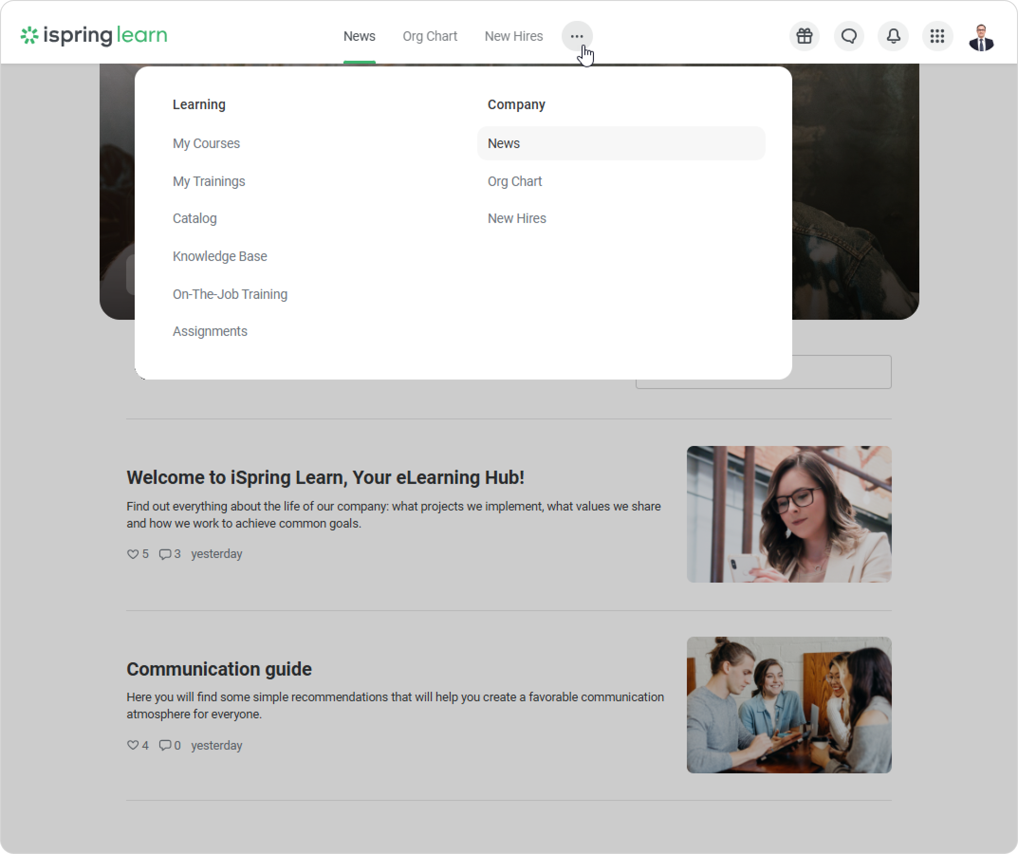Like the Welcome to iSpring Learn post

click(x=133, y=554)
